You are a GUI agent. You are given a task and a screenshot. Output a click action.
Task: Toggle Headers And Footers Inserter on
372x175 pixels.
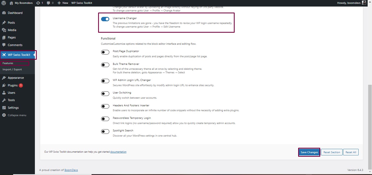(x=105, y=106)
